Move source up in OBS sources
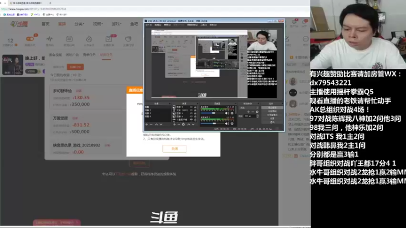The image size is (406, 228). click(189, 124)
